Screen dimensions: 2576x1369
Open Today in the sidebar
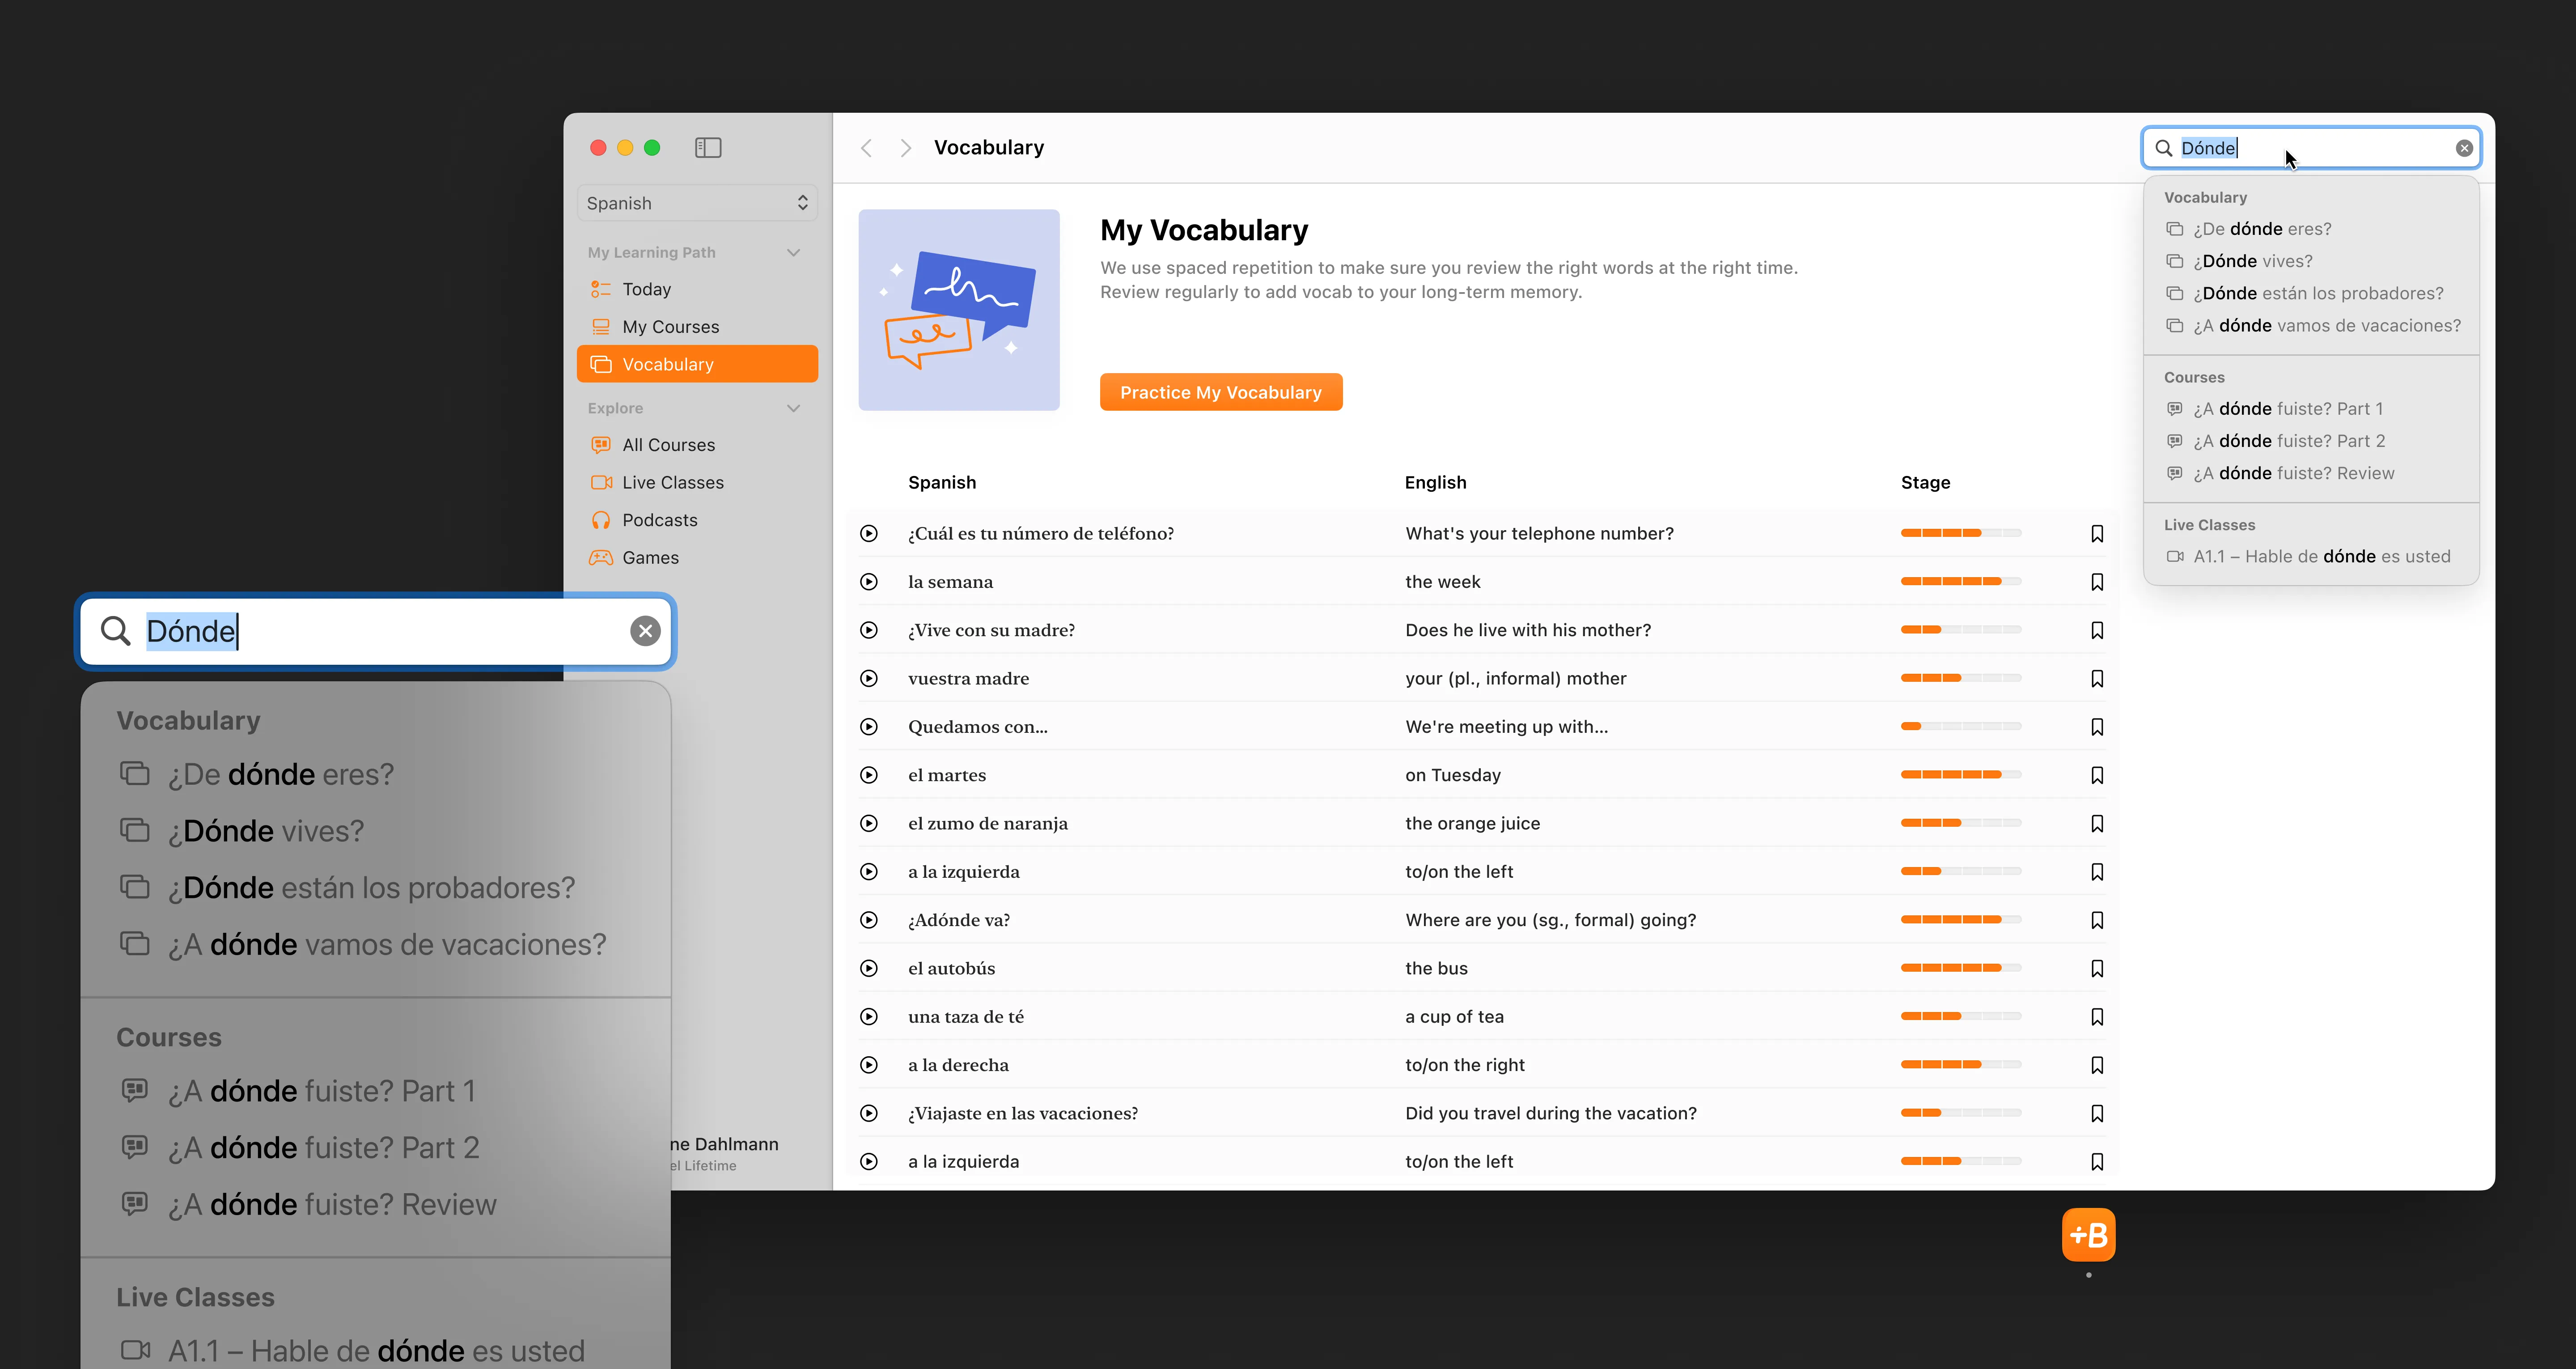697,289
